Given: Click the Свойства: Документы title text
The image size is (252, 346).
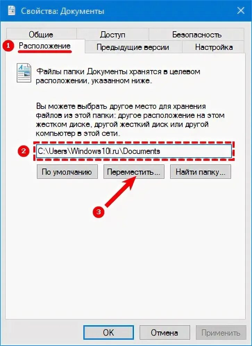Looking at the screenshot, I should pyautogui.click(x=62, y=11).
